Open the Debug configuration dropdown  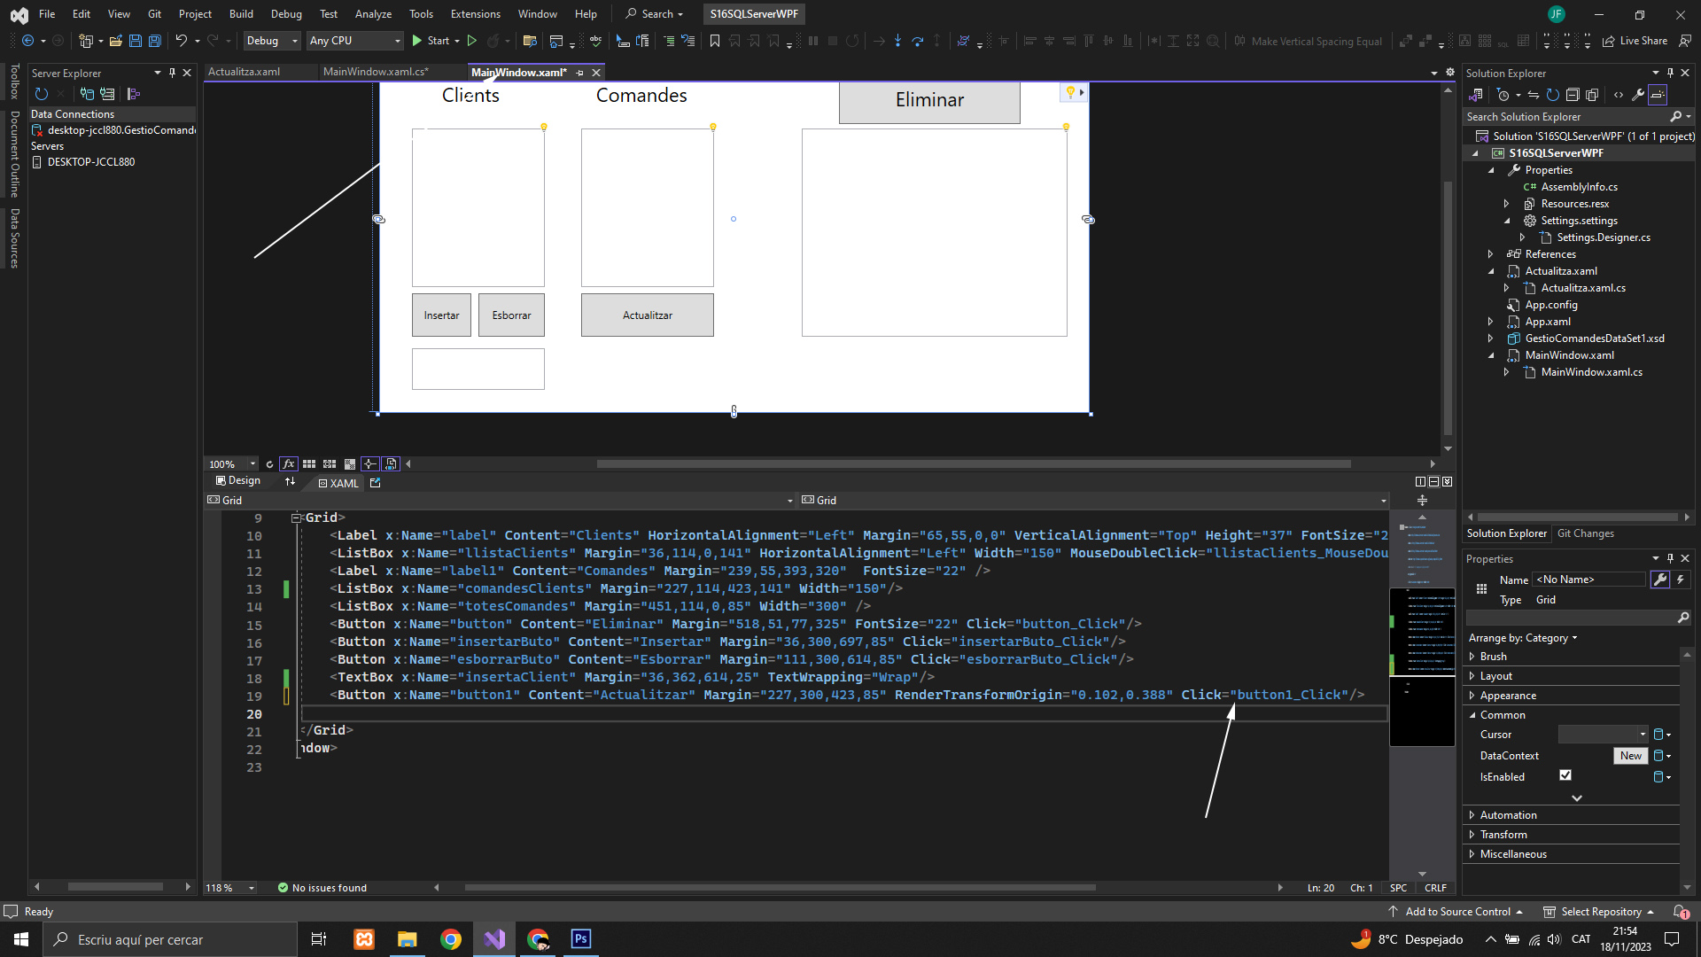[271, 41]
